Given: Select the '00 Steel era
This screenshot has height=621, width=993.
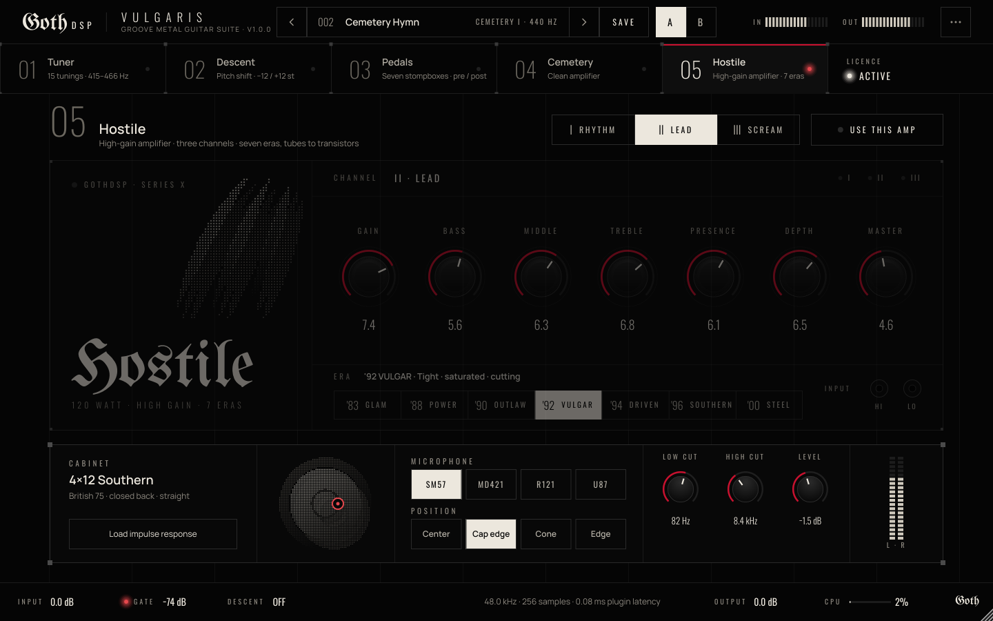Looking at the screenshot, I should (x=769, y=405).
